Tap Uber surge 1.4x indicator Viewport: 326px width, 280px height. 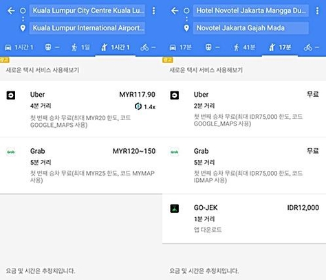pyautogui.click(x=145, y=106)
